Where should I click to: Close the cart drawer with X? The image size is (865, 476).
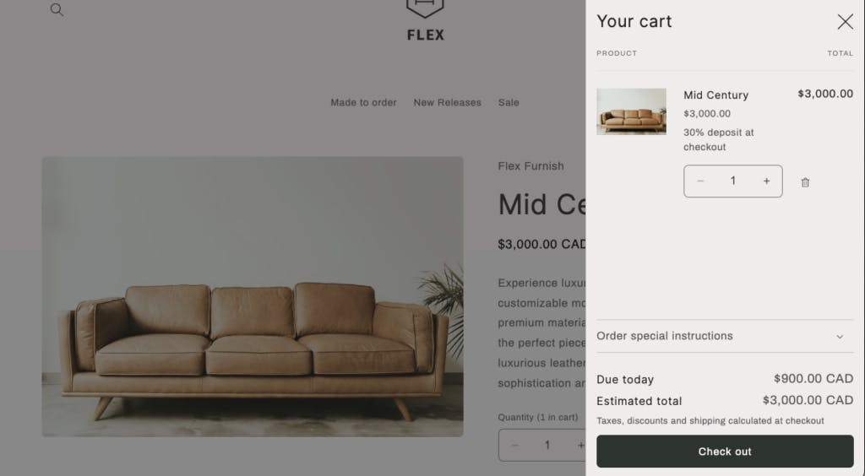[x=845, y=22]
